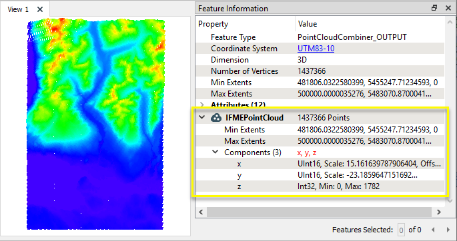This screenshot has height=241, width=457.
Task: Collapse the Components (3) node
Action: point(215,152)
